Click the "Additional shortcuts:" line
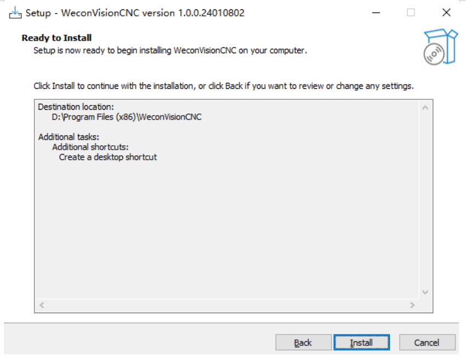466x357 pixels. tap(90, 147)
